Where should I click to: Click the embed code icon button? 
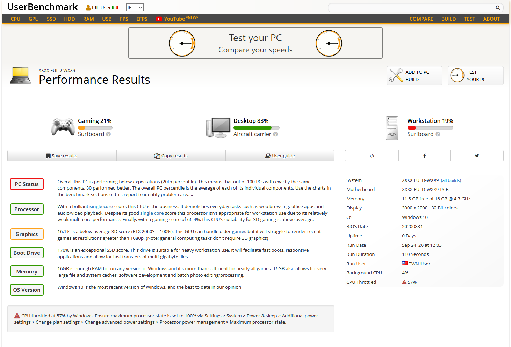372,156
